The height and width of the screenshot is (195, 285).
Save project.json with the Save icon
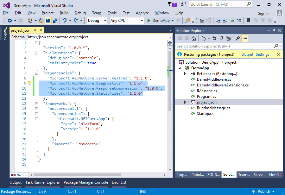[48, 21]
